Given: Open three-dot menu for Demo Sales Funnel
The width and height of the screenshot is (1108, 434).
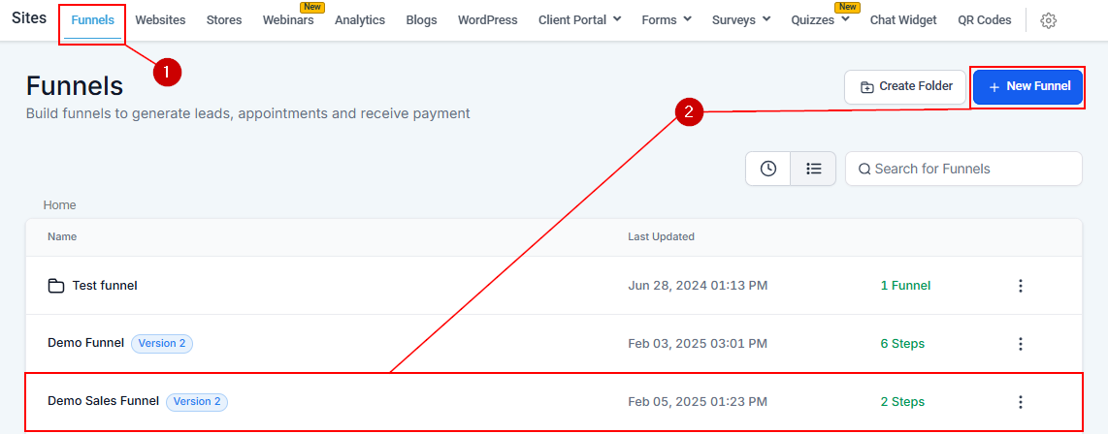Looking at the screenshot, I should (x=1020, y=402).
